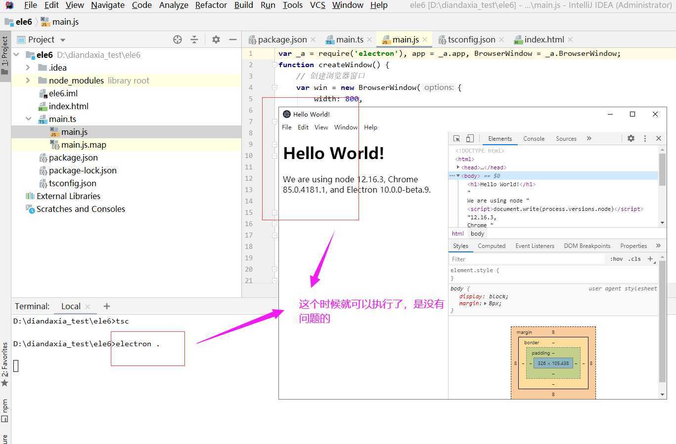Expand the node_modules folder
Screen dimensions: 676x444
pos(28,81)
